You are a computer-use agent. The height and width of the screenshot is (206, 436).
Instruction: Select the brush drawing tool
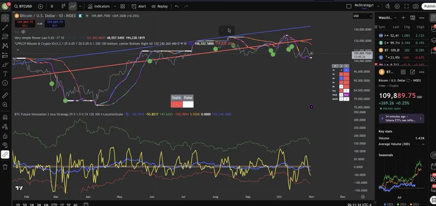click(x=5, y=65)
